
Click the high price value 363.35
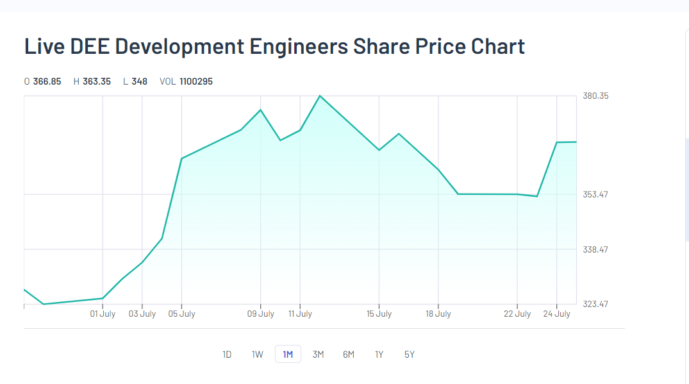point(96,81)
